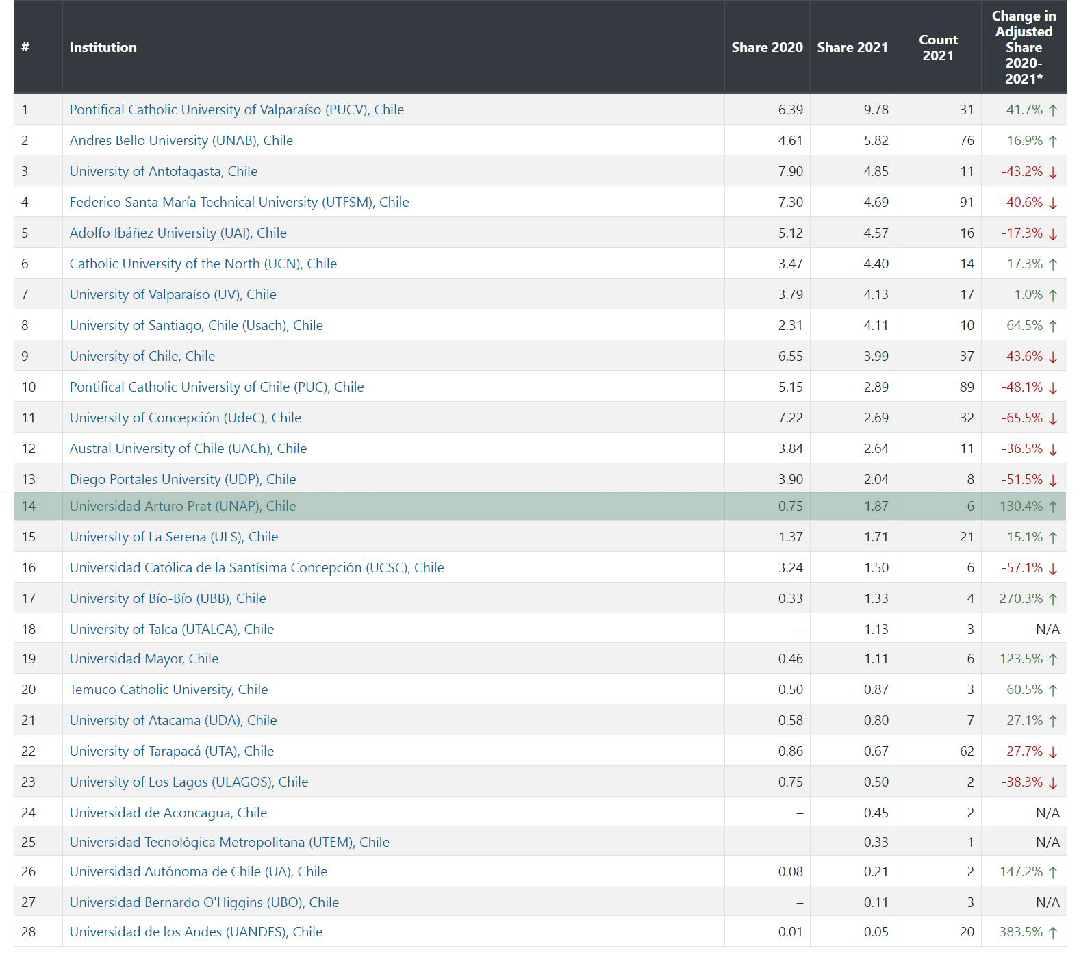Click the Count 2021 column header
The height and width of the screenshot is (970, 1079).
937,47
